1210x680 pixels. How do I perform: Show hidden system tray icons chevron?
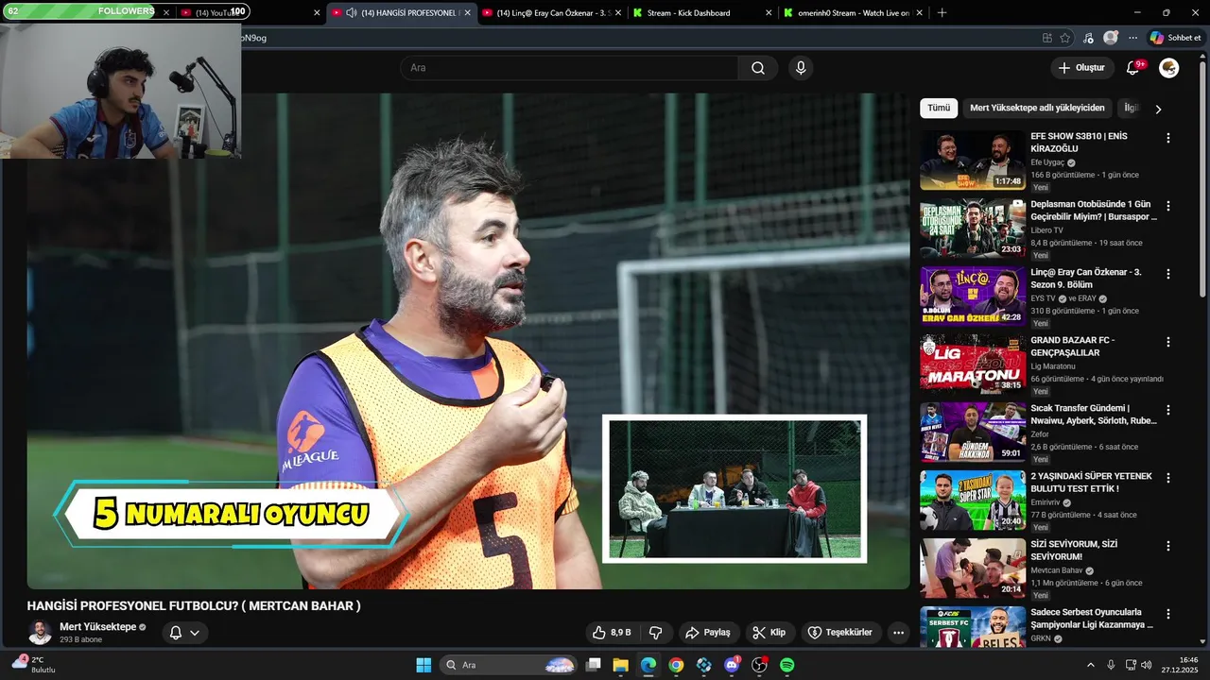[x=1090, y=665]
